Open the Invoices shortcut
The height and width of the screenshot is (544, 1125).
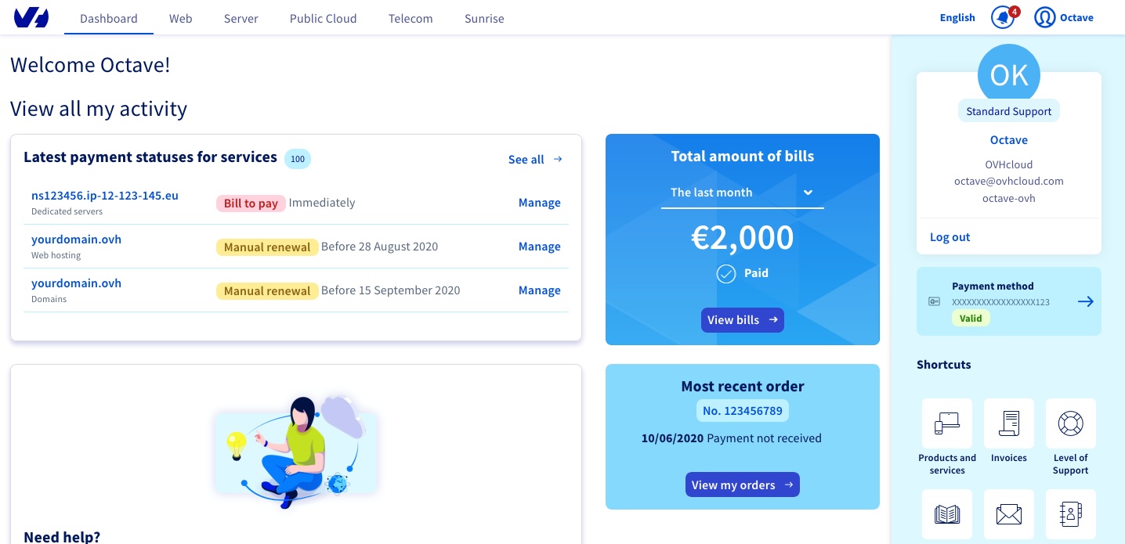tap(1009, 423)
